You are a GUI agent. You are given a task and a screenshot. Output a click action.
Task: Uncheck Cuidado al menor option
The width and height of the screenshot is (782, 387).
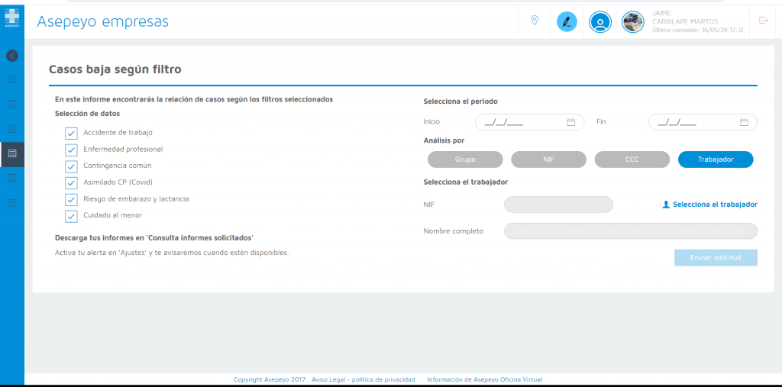72,216
